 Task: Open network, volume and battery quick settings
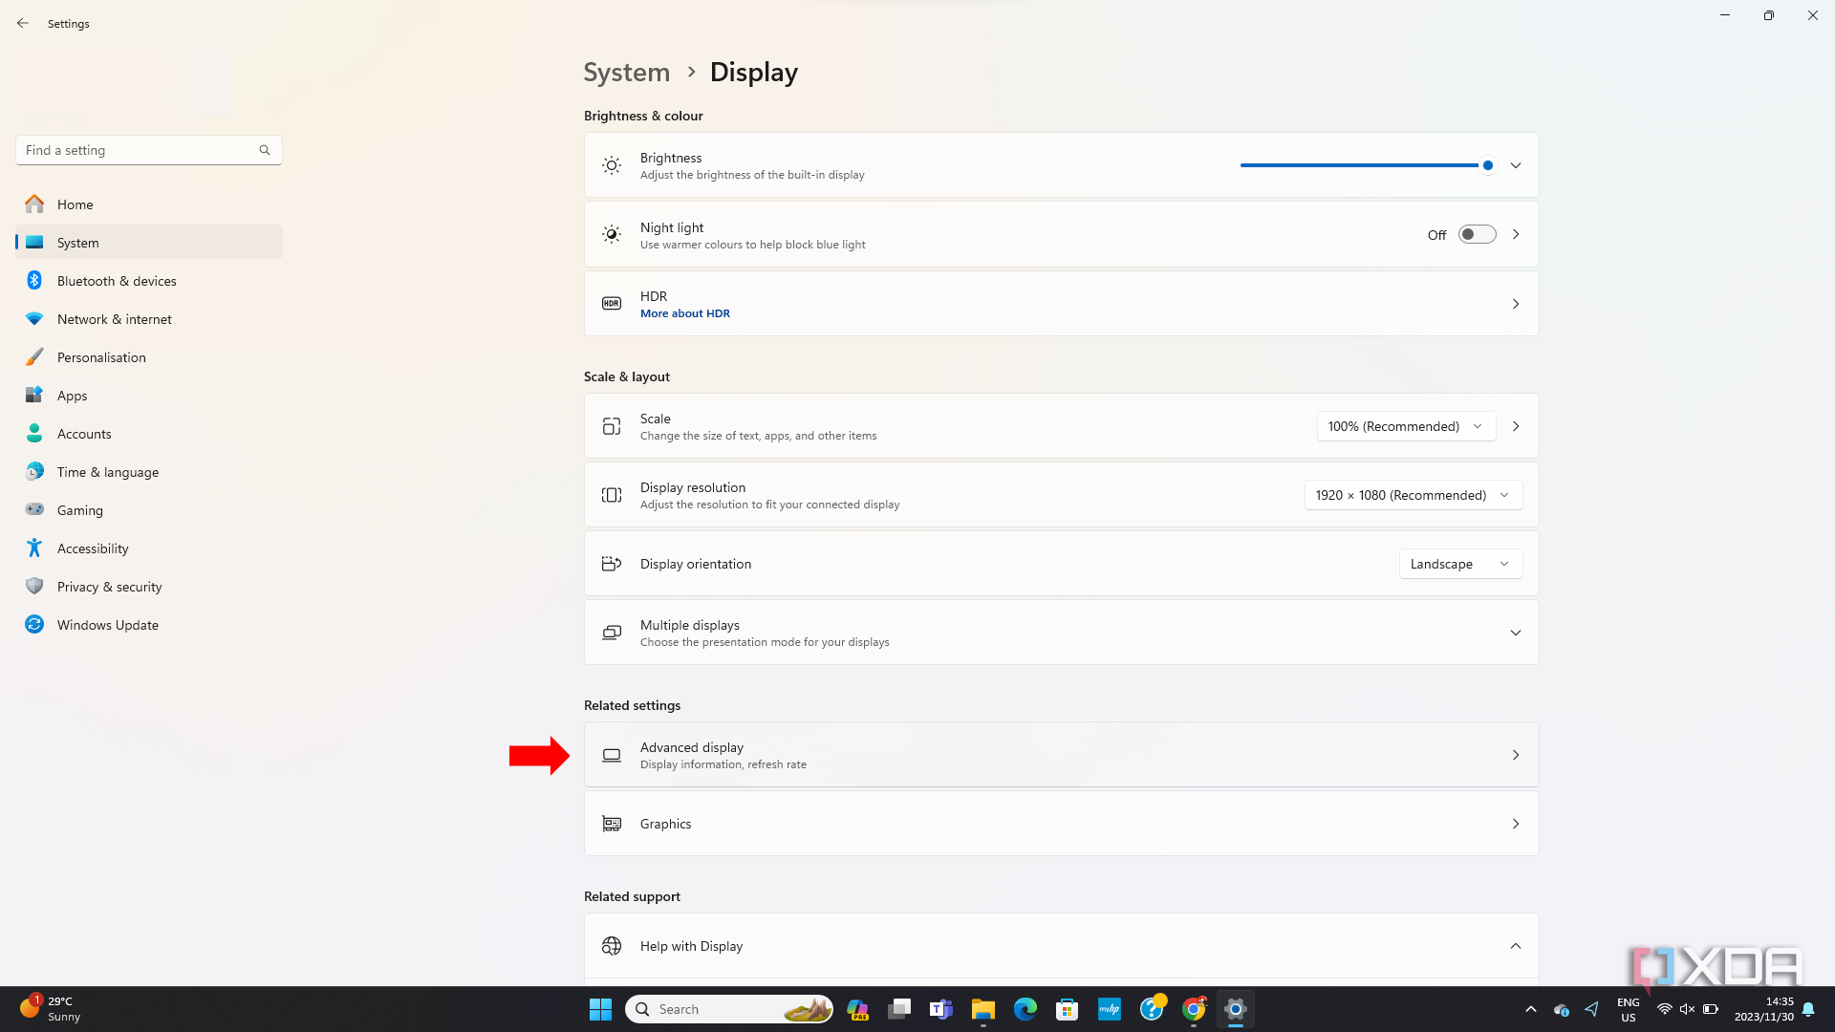(1687, 1009)
